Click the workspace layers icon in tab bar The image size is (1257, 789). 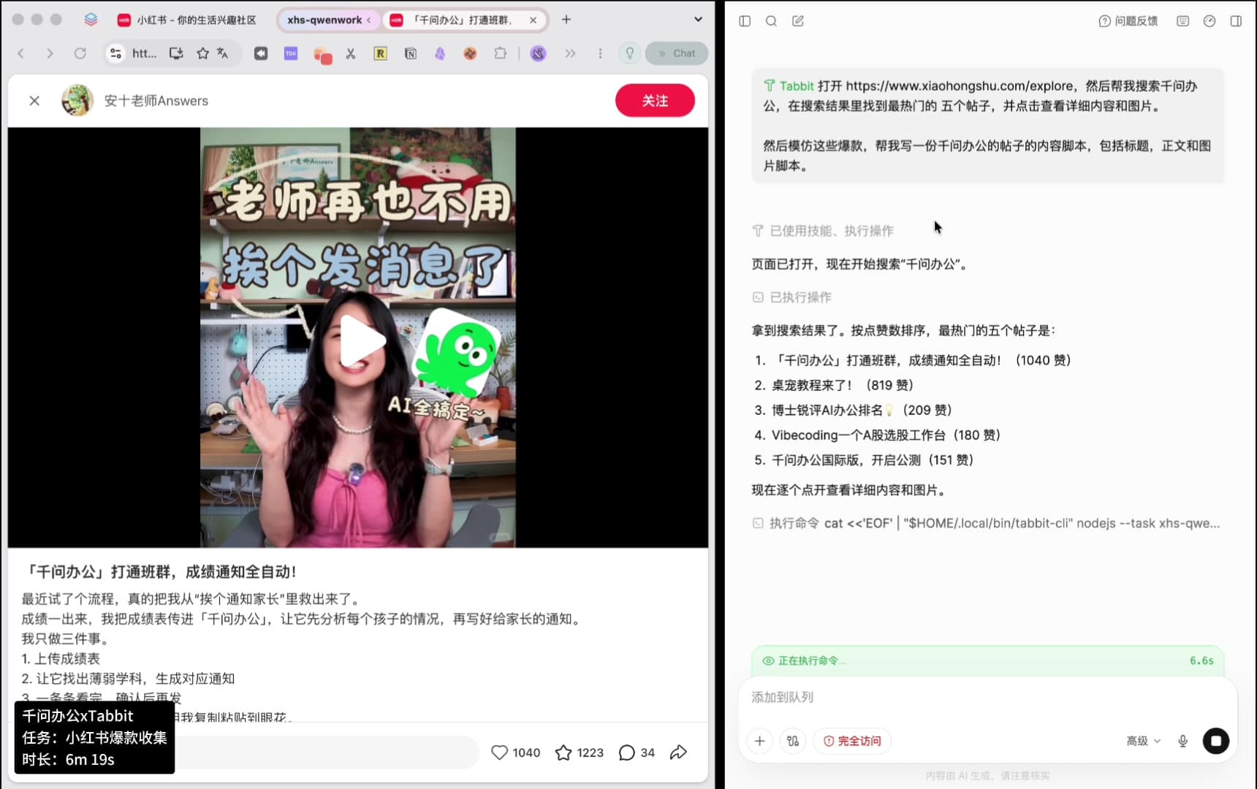click(x=91, y=20)
